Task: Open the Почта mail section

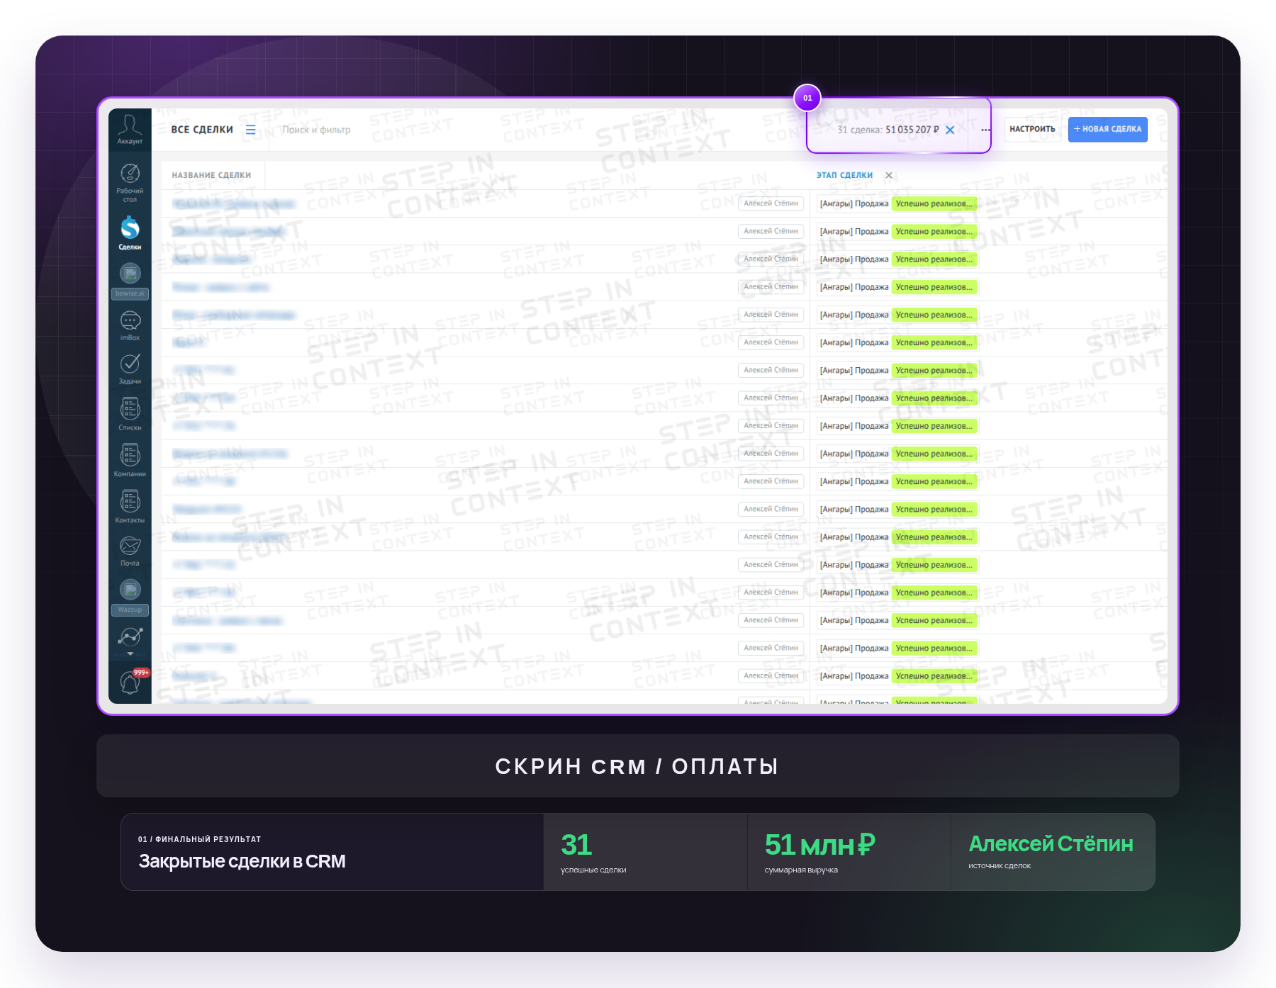Action: (130, 551)
